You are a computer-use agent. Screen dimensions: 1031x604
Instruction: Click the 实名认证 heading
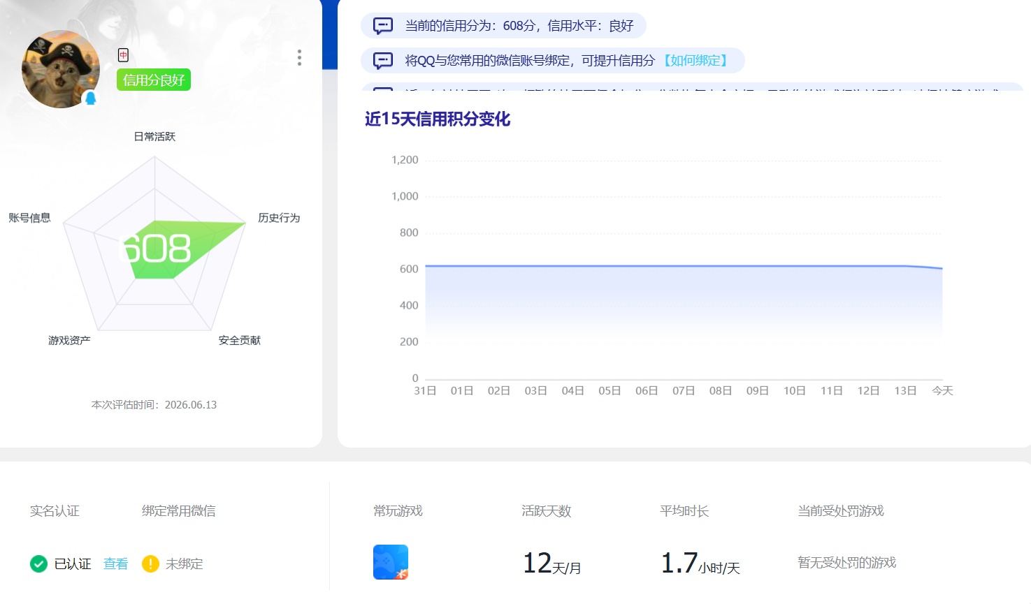coord(55,511)
